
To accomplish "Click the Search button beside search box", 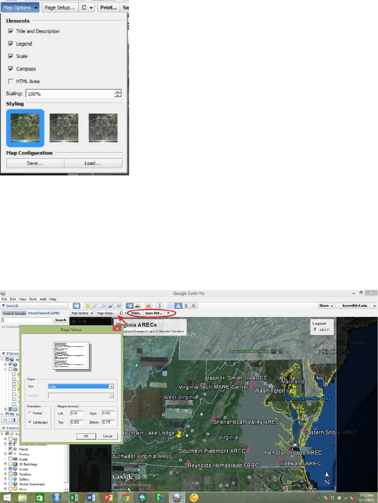I will pos(61,320).
